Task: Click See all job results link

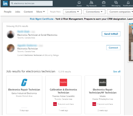Action: pyautogui.click(x=117, y=71)
